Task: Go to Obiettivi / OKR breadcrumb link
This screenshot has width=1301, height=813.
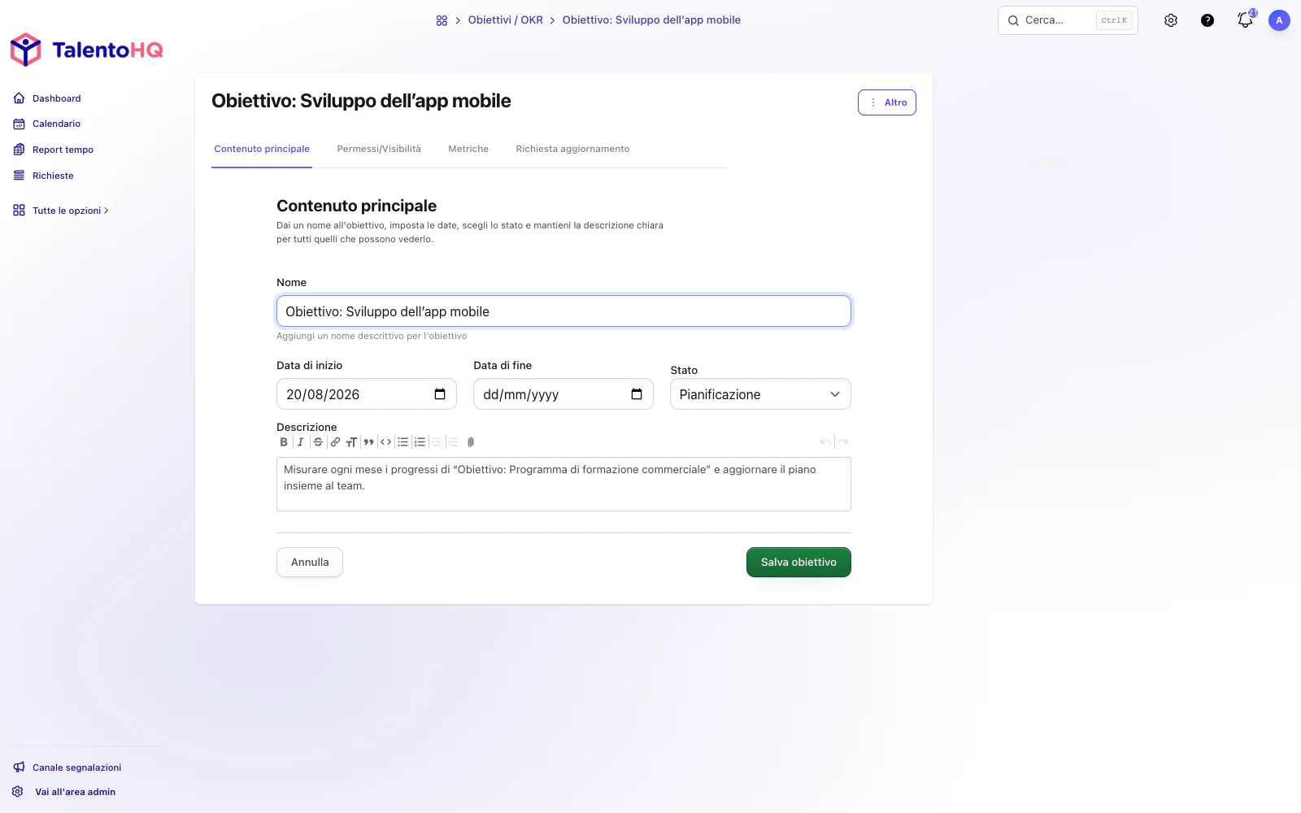Action: (506, 20)
